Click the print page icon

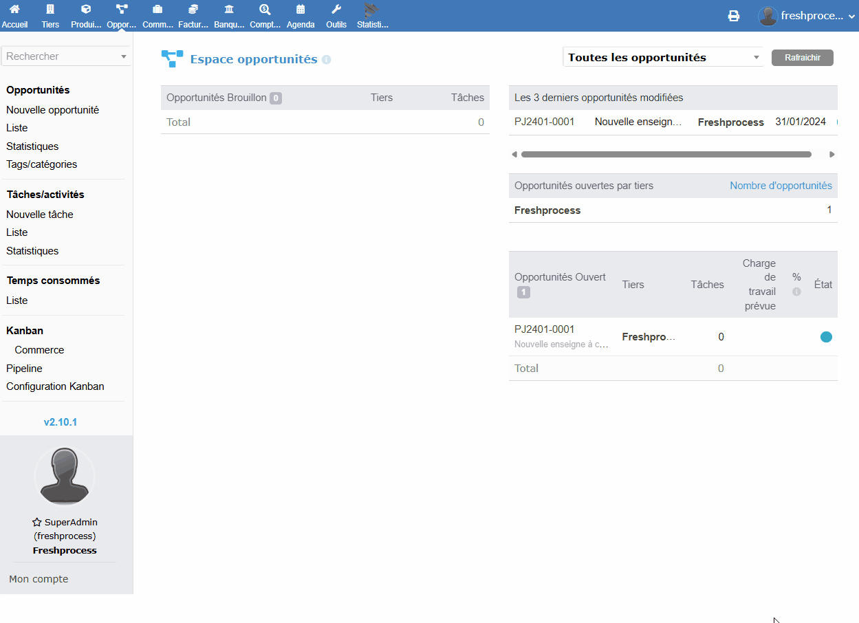pos(734,16)
